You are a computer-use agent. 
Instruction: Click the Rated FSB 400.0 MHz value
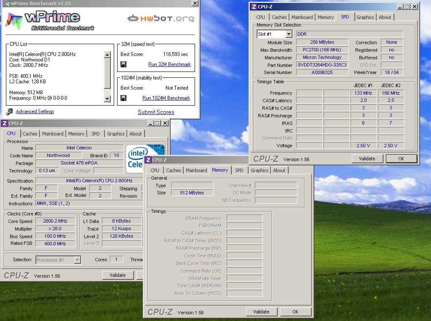(x=55, y=244)
